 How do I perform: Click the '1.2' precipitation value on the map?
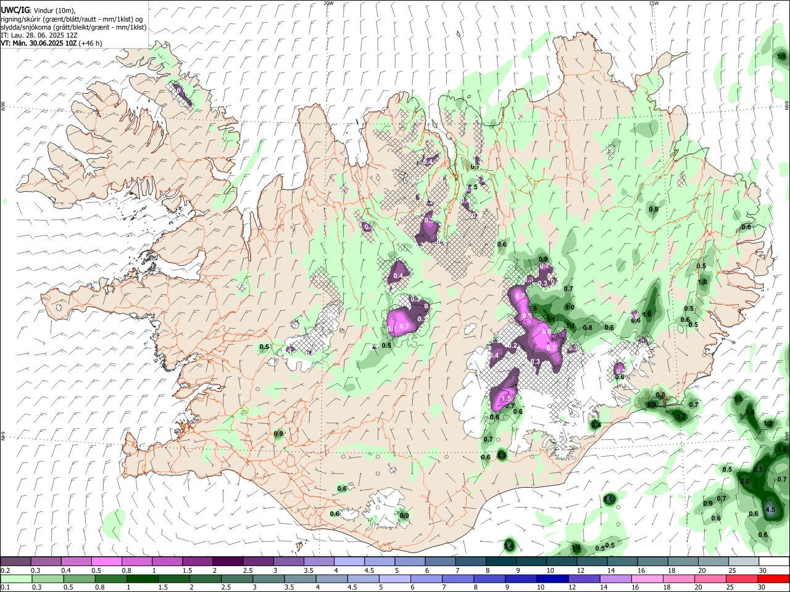tap(768, 424)
